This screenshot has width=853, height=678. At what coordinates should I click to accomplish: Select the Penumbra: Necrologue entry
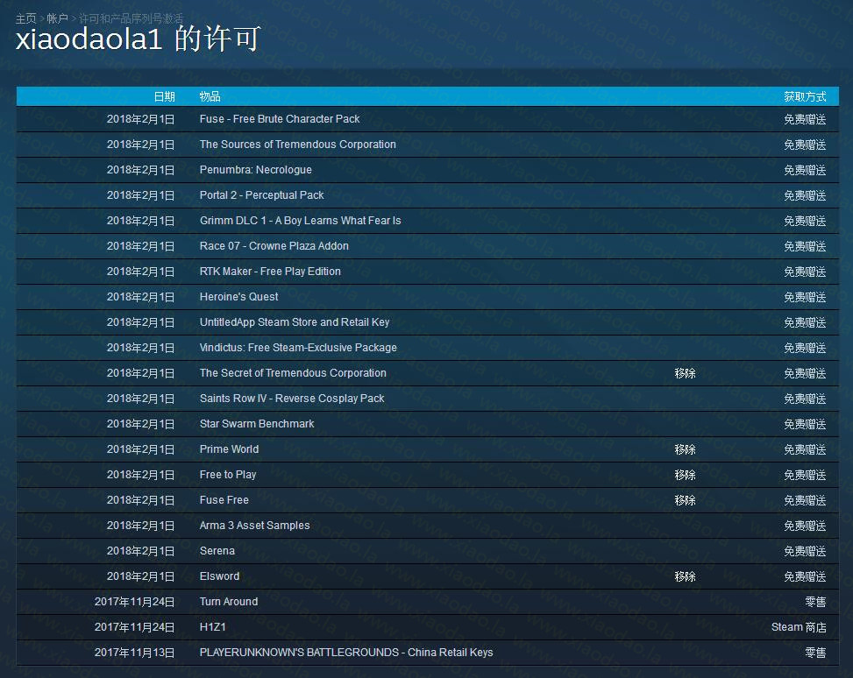click(256, 170)
